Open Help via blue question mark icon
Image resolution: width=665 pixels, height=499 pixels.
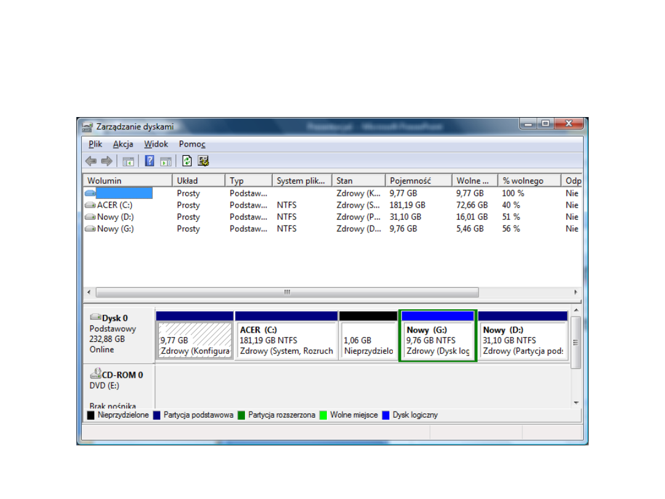(150, 161)
